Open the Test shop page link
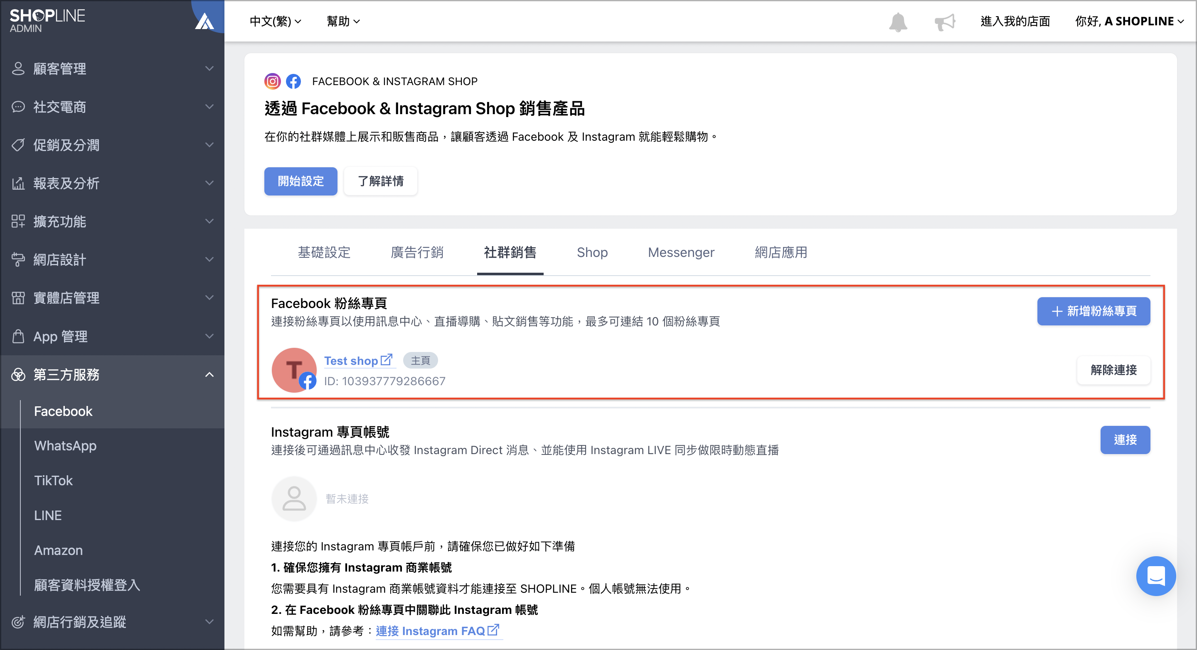Screen dimensions: 1197x650 tap(351, 361)
